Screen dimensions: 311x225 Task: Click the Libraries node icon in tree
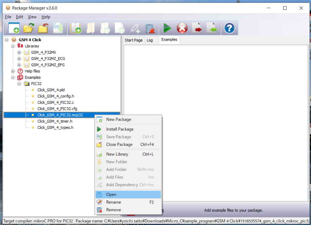20,46
